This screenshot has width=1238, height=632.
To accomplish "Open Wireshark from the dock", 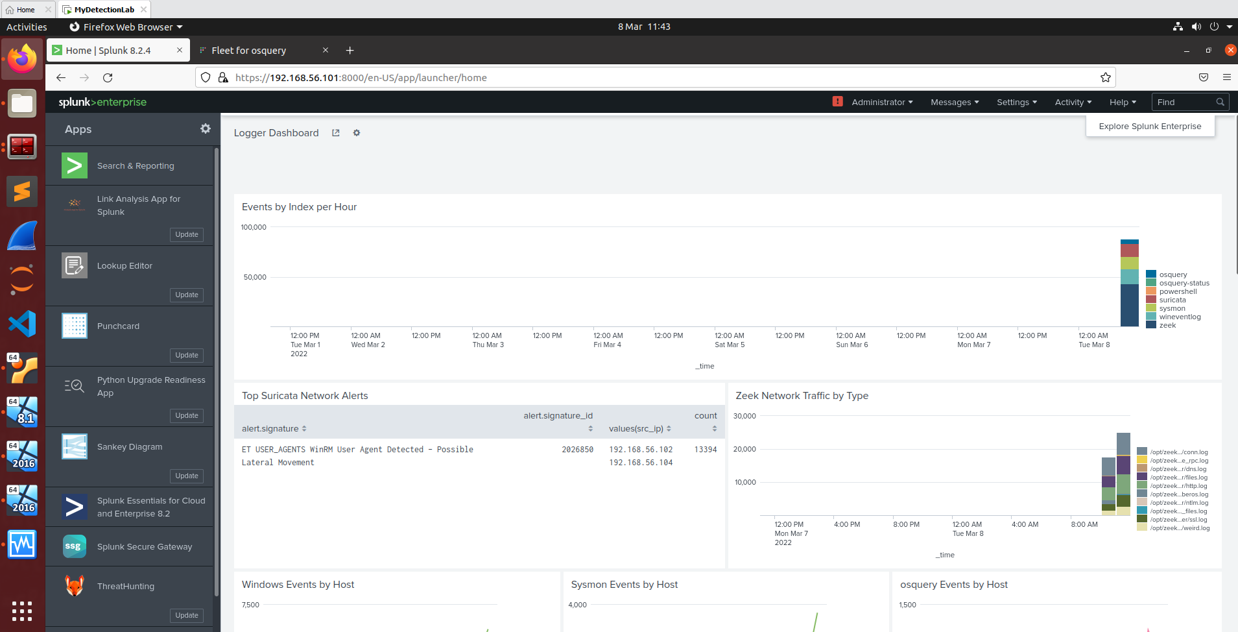I will click(x=22, y=236).
